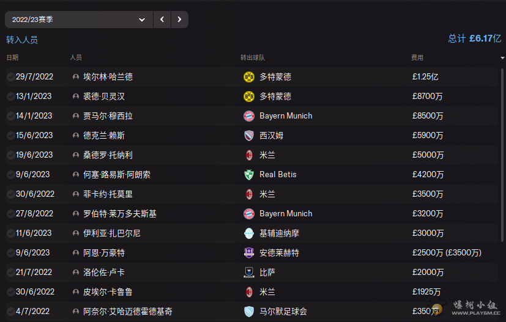Open player profile for 罗伯特·莱万多夫斯基

(x=120, y=214)
